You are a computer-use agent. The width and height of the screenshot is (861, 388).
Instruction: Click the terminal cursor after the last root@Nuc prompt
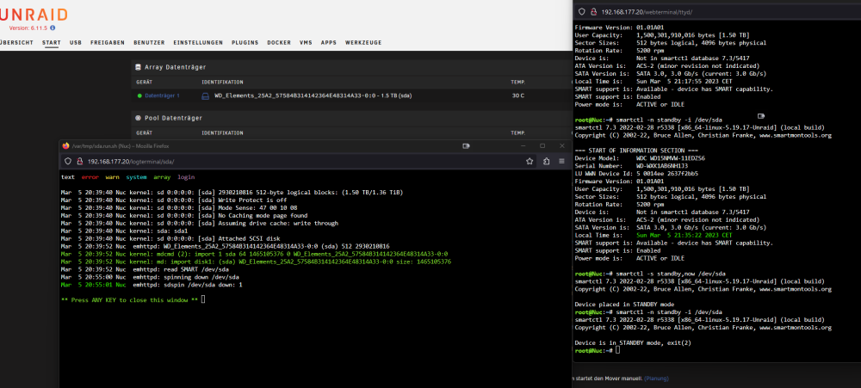pyautogui.click(x=617, y=350)
